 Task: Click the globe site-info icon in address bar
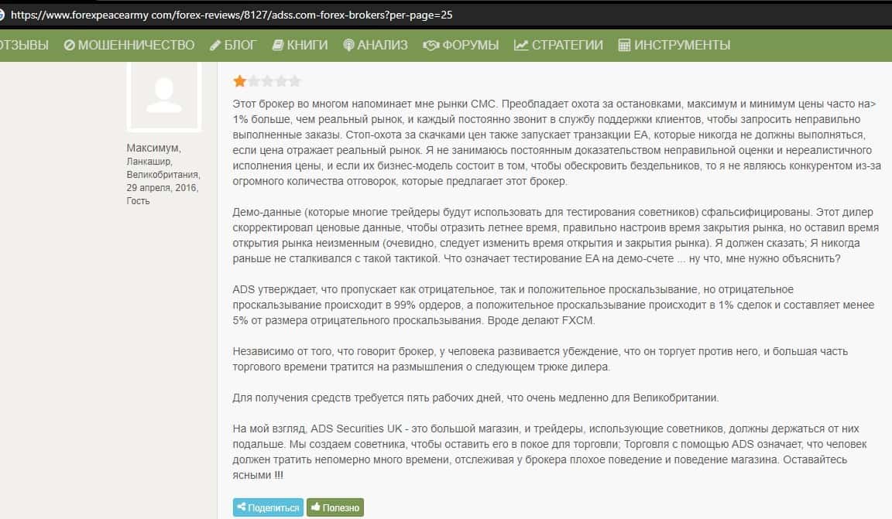tap(2, 15)
